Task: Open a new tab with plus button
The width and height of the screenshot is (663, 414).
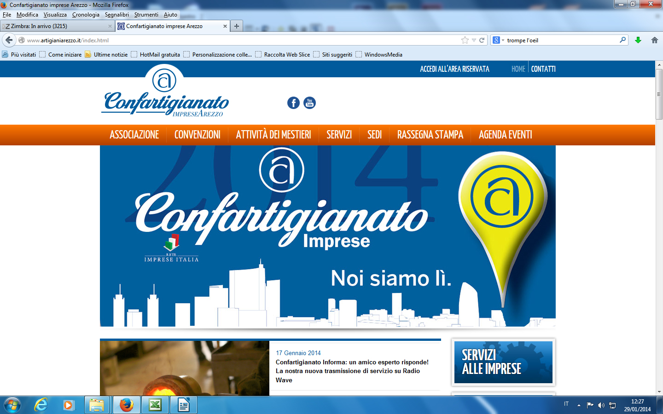Action: (236, 26)
